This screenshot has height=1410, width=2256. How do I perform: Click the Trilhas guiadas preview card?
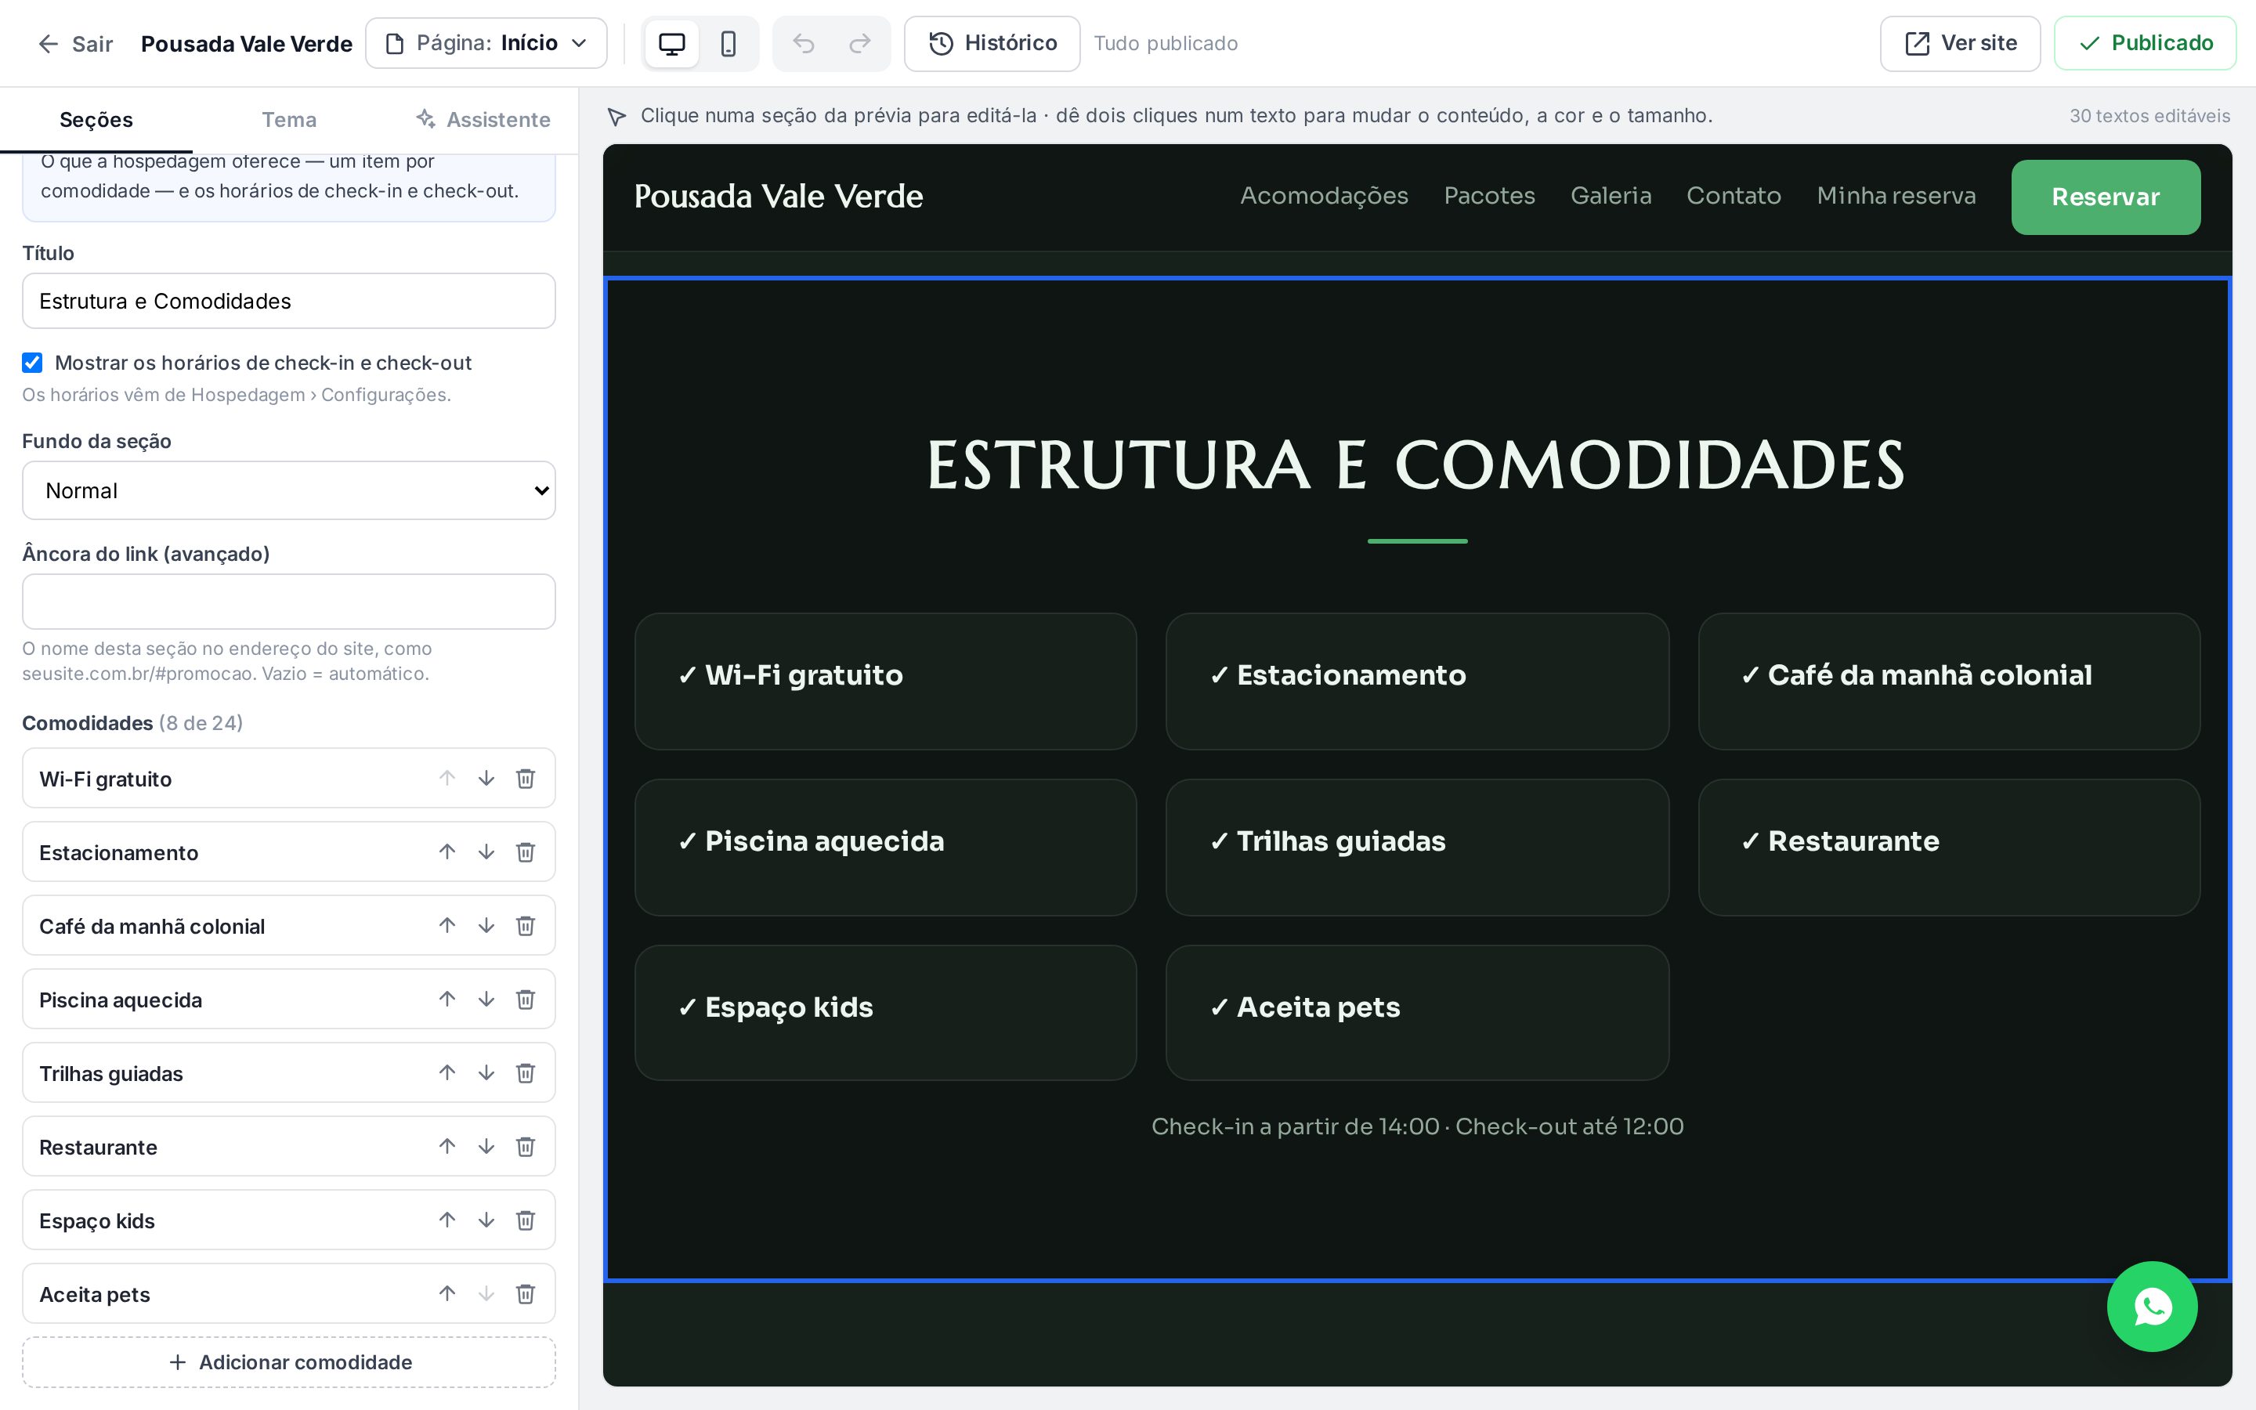1417,847
